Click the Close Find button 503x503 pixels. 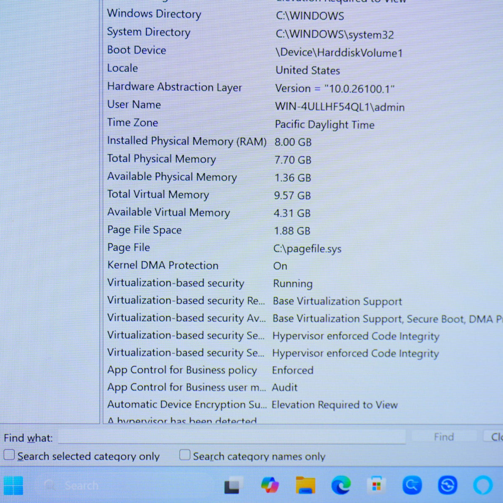click(493, 437)
